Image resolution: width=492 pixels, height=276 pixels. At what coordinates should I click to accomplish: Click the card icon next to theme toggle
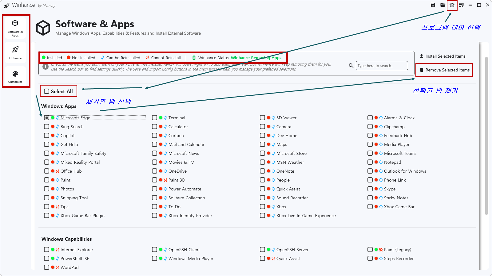[x=461, y=5]
